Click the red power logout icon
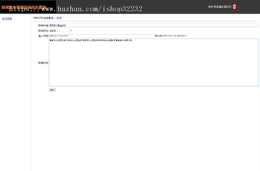Screen dimensions: 260x171 pos(234,7)
